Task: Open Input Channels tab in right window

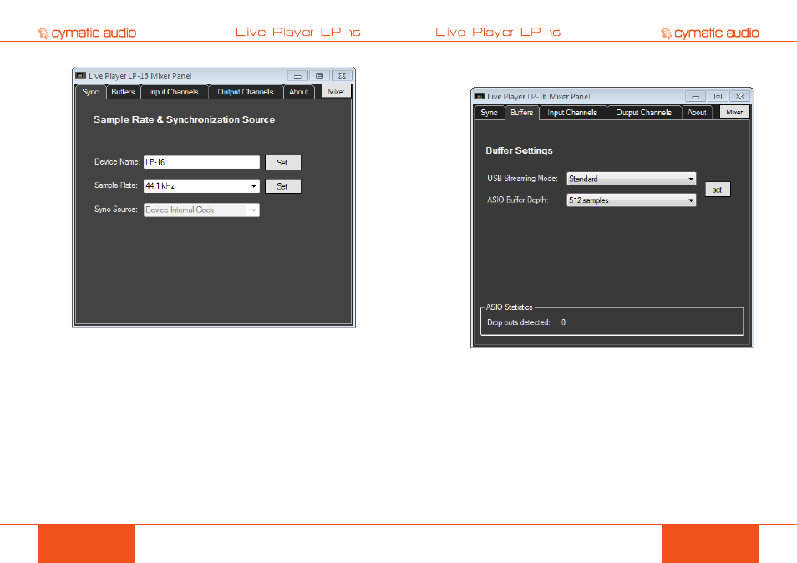Action: [x=572, y=113]
